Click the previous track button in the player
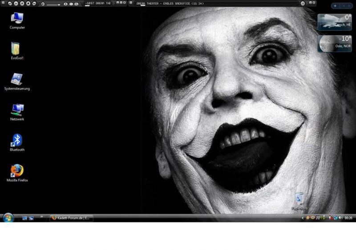 click(10, 4)
